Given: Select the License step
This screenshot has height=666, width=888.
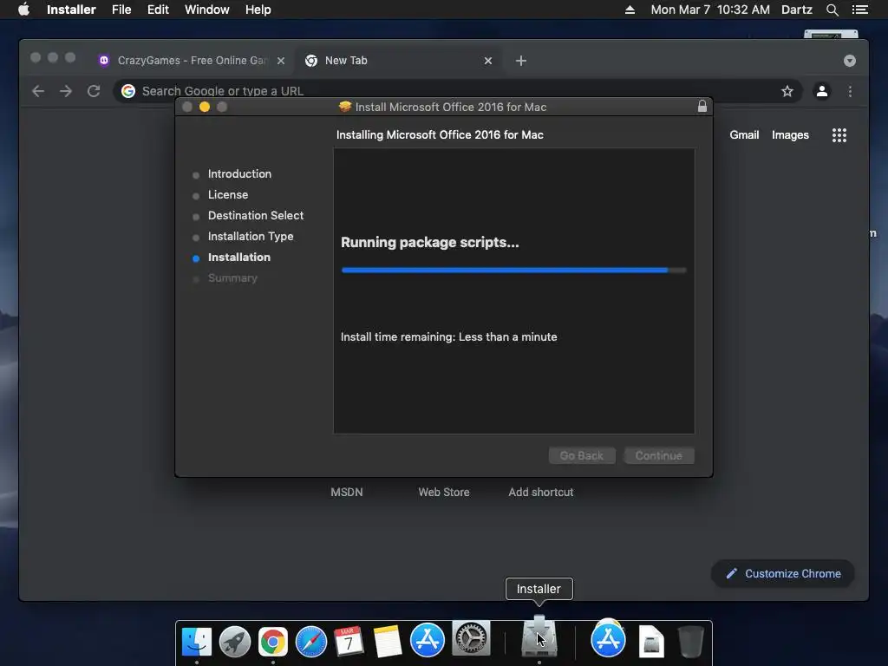Looking at the screenshot, I should click(x=228, y=195).
